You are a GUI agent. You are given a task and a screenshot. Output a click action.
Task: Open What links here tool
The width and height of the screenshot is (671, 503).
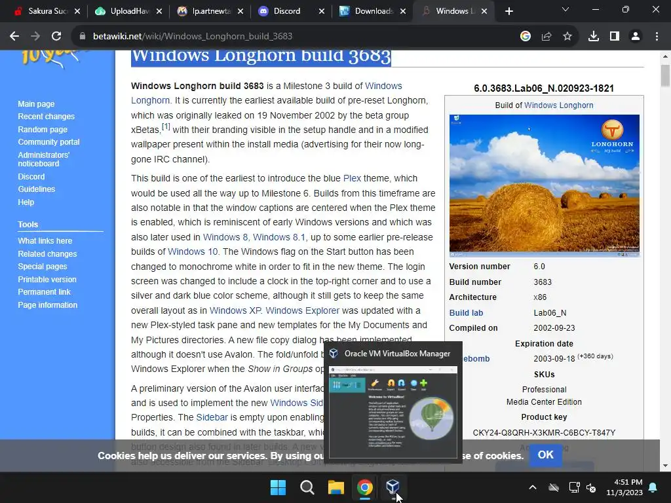(x=45, y=241)
